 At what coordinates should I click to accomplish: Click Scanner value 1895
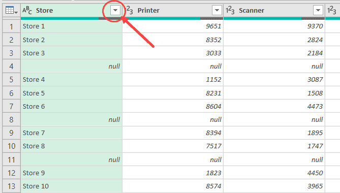pyautogui.click(x=274, y=133)
